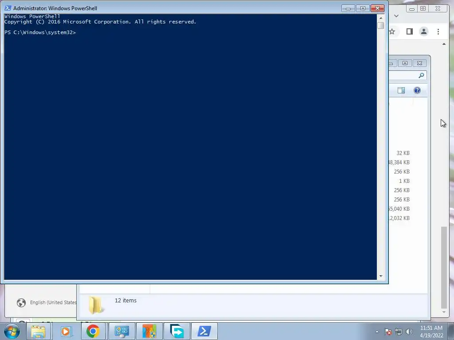Open Chrome three-dot menu
Image resolution: width=454 pixels, height=340 pixels.
click(438, 31)
